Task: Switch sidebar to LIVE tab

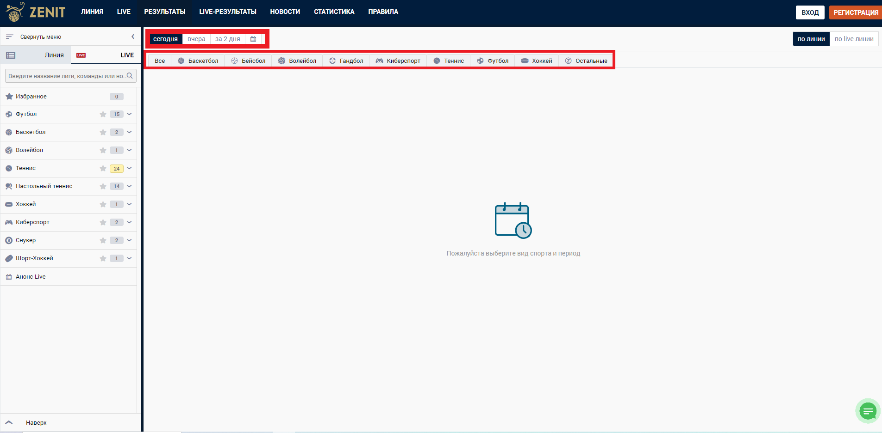Action: [x=106, y=55]
